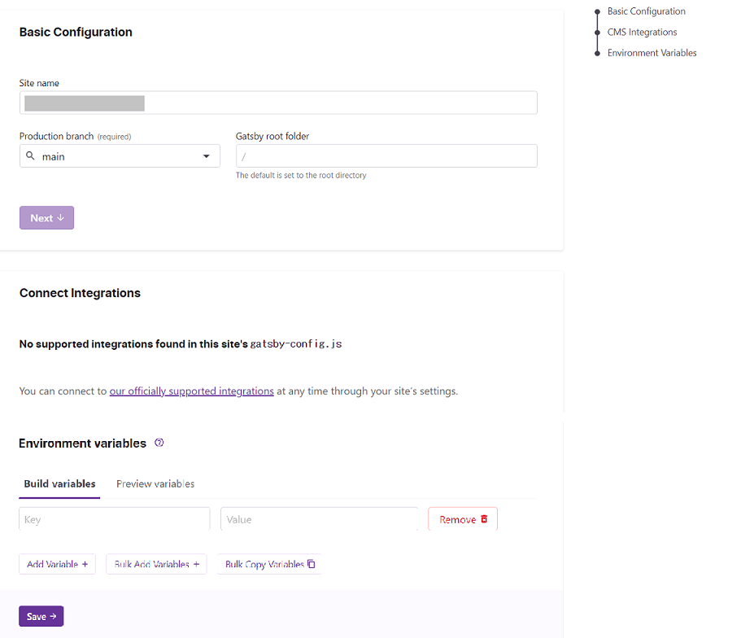Save the site configuration
Image resolution: width=741 pixels, height=638 pixels.
[x=41, y=616]
